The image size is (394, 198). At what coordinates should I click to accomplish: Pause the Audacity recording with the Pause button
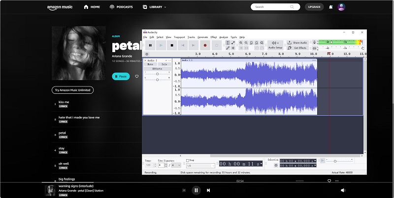click(x=150, y=45)
